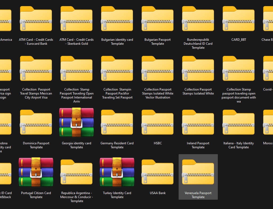Select the Portugal Citizen Card WinRAR icon

click(x=36, y=172)
